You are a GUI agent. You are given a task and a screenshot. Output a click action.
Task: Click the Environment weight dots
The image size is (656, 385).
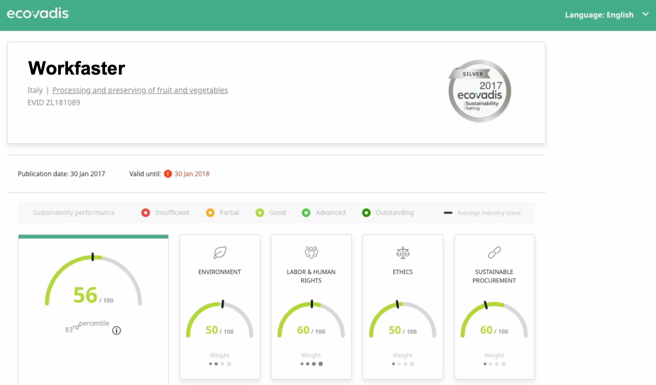[220, 364]
